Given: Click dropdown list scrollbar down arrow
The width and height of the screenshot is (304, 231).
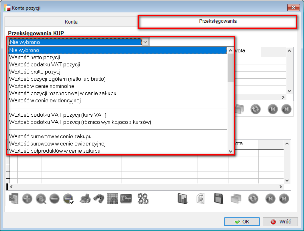Looking at the screenshot, I should coord(230,151).
